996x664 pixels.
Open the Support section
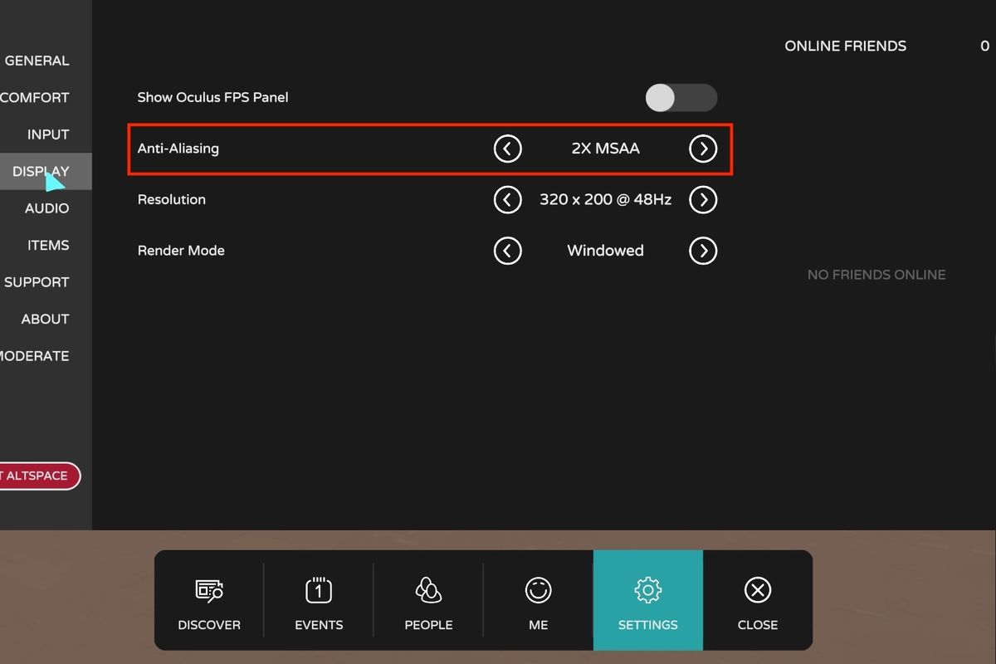(37, 281)
